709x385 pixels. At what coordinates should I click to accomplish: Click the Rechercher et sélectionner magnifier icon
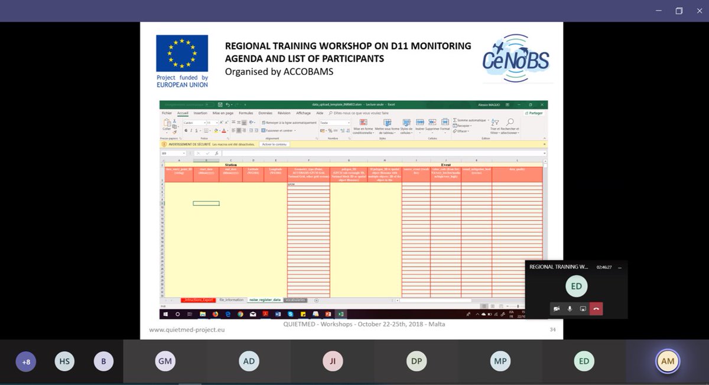point(510,122)
